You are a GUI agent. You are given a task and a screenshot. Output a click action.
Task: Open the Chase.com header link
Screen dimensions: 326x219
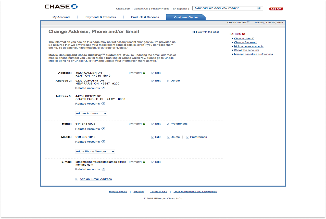[x=123, y=9]
